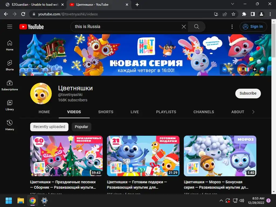The width and height of the screenshot is (276, 207).
Task: Click the Odnoklassniki icon on banner
Action: click(240, 69)
